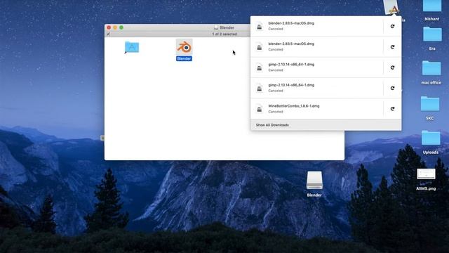
Task: Select the mac office folder on desktop
Action: [x=431, y=68]
